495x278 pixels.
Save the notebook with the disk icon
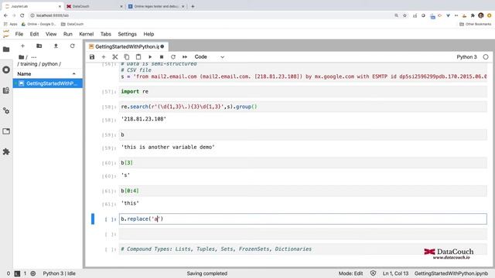point(92,57)
